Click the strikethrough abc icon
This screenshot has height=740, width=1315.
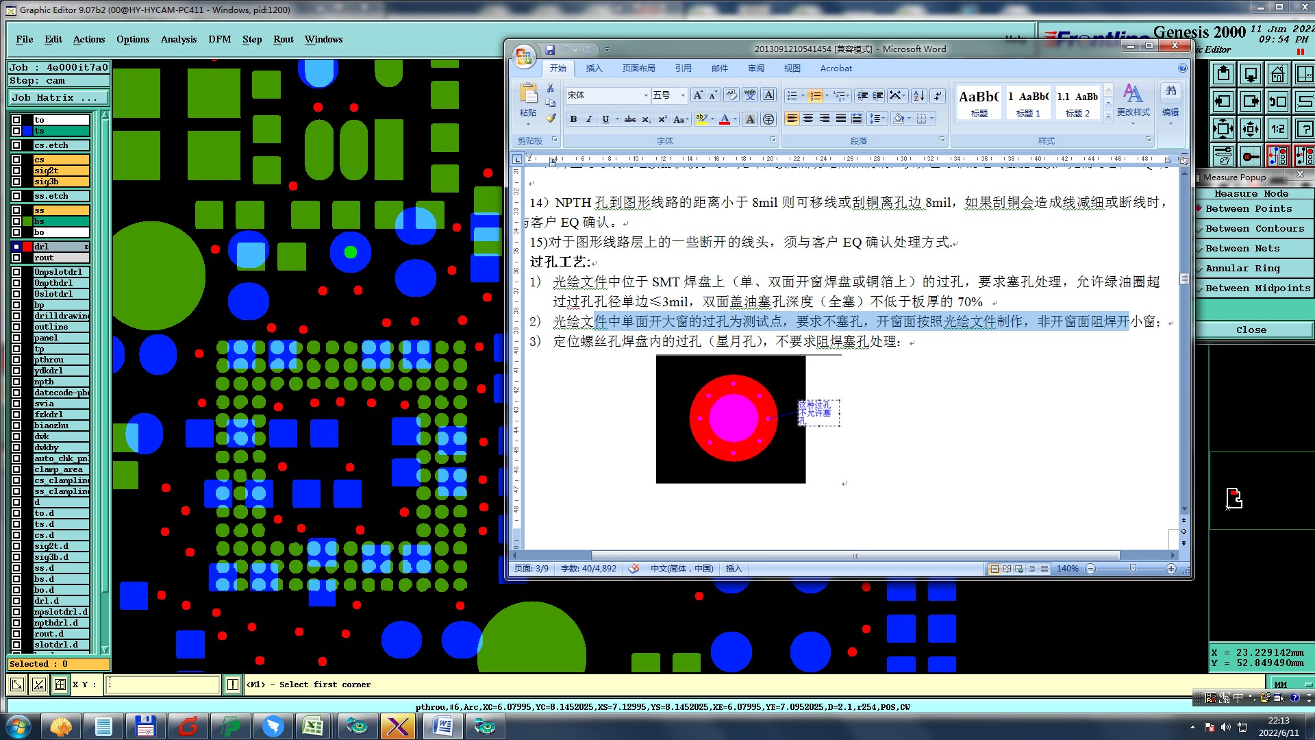pyautogui.click(x=629, y=119)
